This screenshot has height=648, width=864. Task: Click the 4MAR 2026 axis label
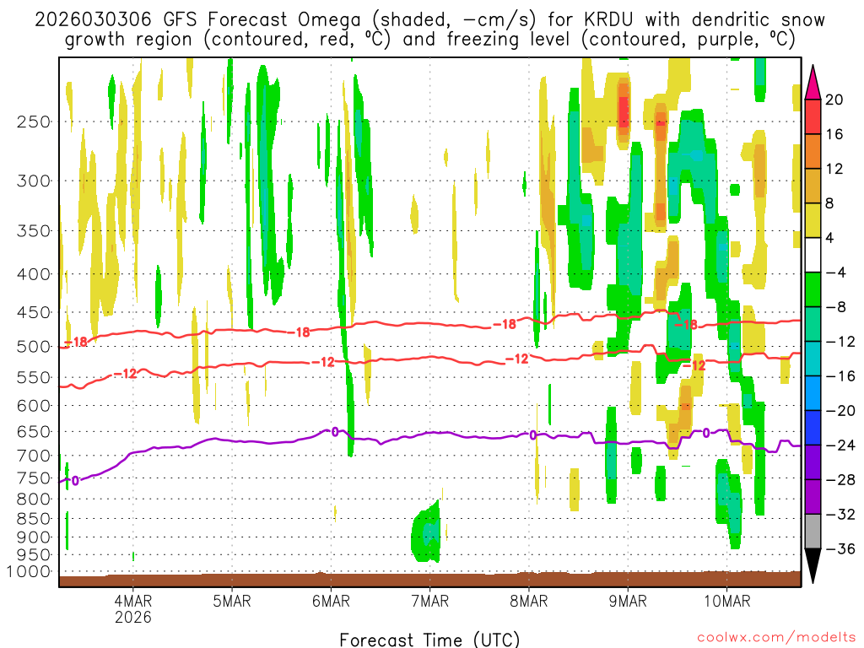click(x=132, y=608)
